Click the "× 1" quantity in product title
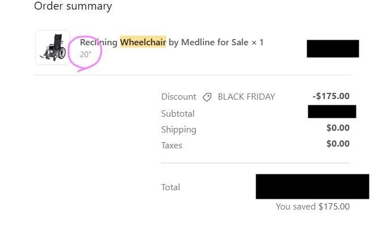This screenshot has height=235, width=378. [x=258, y=42]
